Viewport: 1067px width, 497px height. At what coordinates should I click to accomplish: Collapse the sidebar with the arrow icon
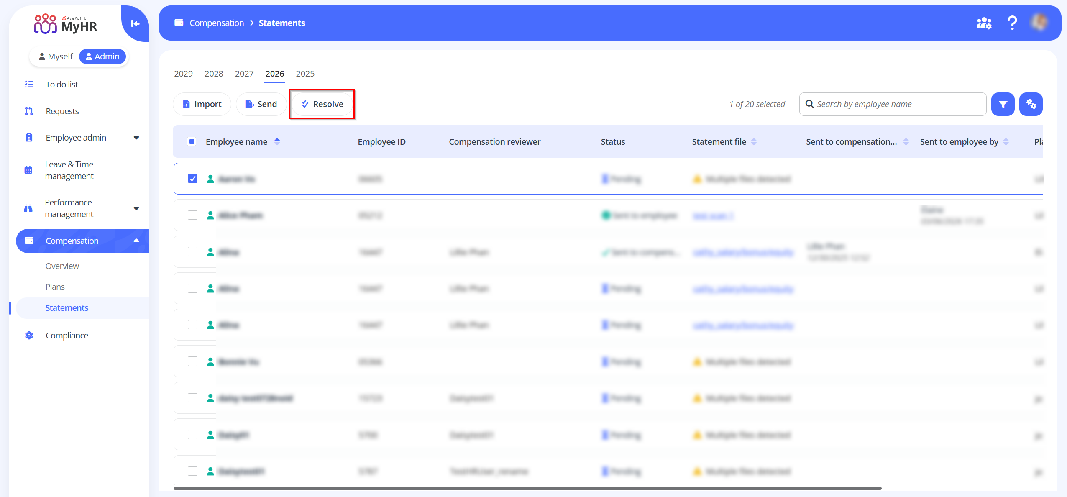[135, 24]
